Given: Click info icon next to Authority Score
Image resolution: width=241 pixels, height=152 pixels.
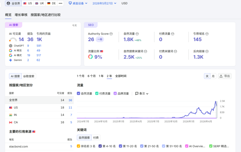Looking at the screenshot, I should (111, 34).
